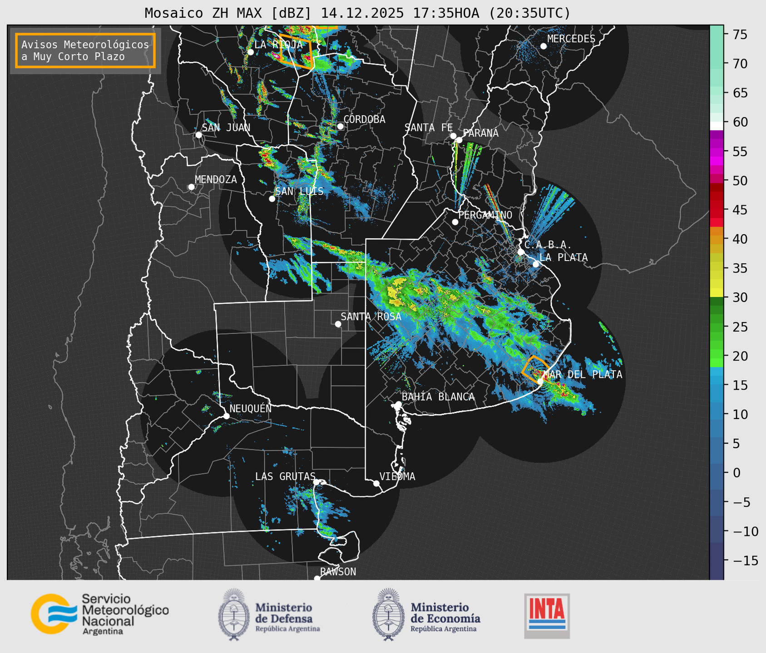The height and width of the screenshot is (653, 766).
Task: Click the red INTA logo
Action: 547,615
